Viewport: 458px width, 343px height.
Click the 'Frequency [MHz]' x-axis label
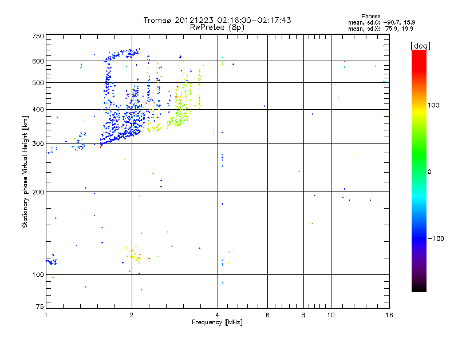point(217,322)
